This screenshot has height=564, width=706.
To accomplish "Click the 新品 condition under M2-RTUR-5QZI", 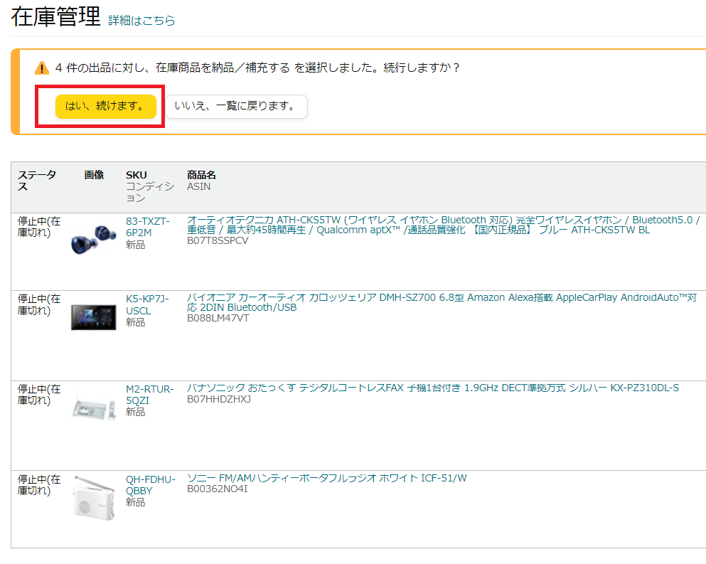I will (x=136, y=412).
